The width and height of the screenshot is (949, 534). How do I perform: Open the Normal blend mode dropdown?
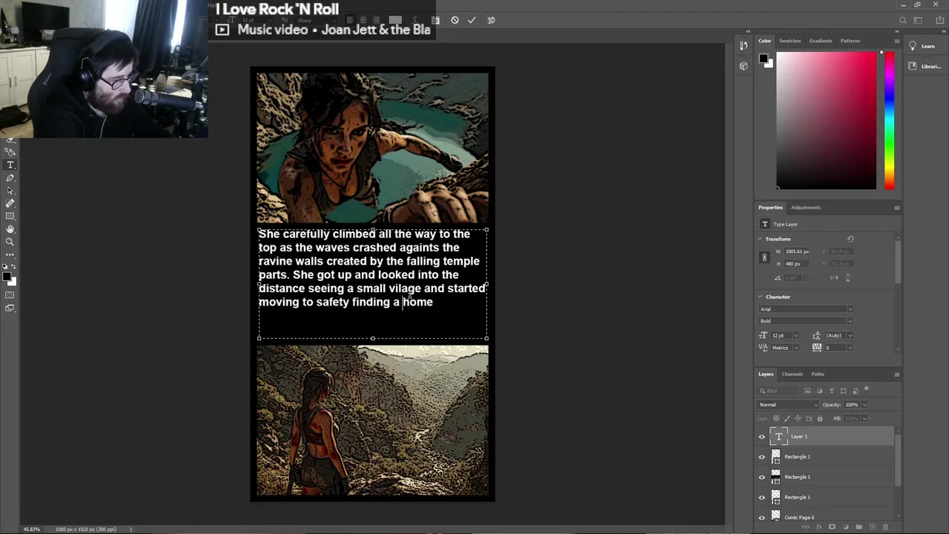tap(788, 405)
